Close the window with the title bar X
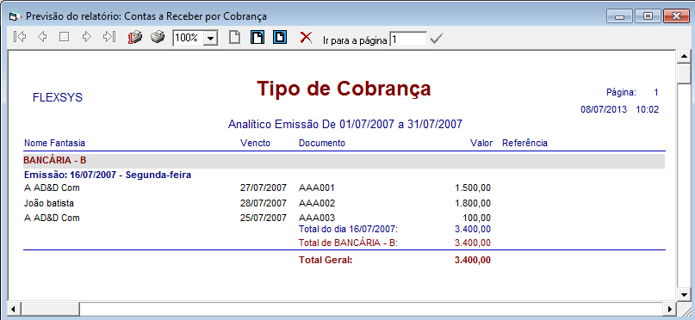 coord(676,17)
